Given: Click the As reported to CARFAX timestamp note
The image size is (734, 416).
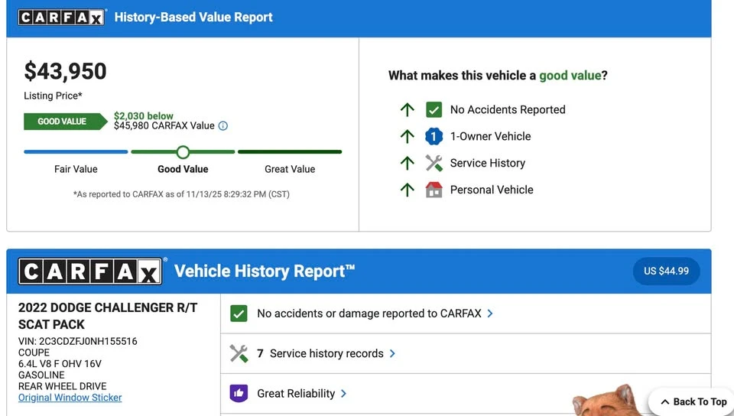Looking at the screenshot, I should click(x=181, y=194).
